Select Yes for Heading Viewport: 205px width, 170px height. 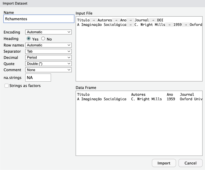coord(29,39)
